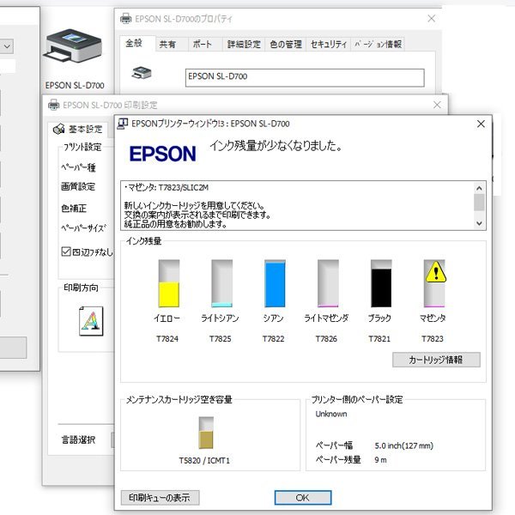Click the T5820 / ICMT1 label
Image resolution: width=515 pixels, height=515 pixels.
tap(204, 460)
